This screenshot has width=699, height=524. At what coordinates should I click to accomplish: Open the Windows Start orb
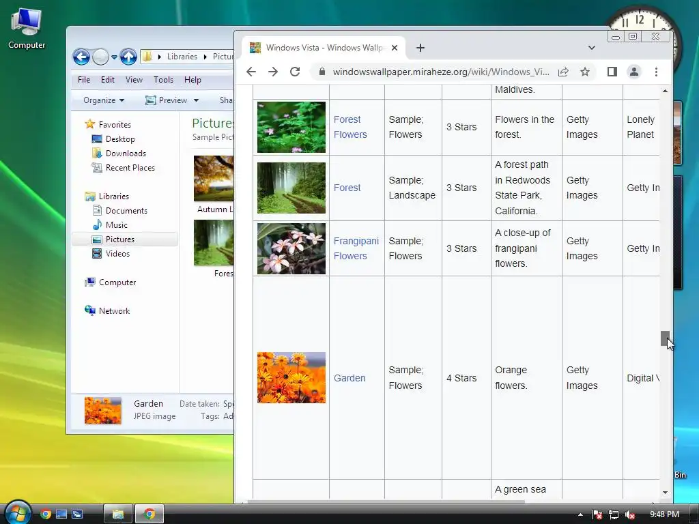tap(18, 513)
